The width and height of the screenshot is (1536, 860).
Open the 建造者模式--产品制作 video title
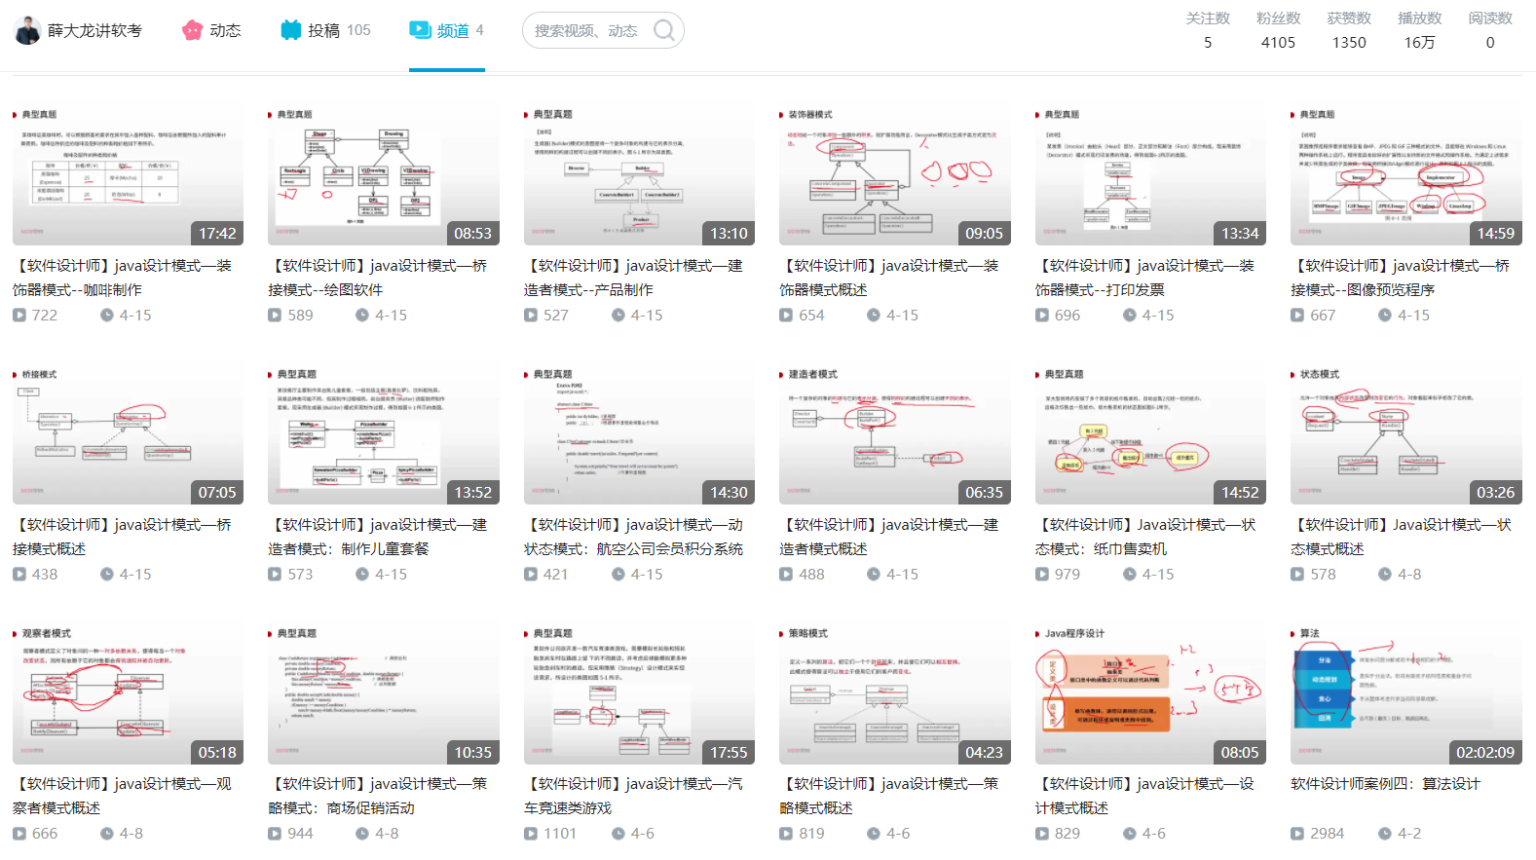coord(634,278)
